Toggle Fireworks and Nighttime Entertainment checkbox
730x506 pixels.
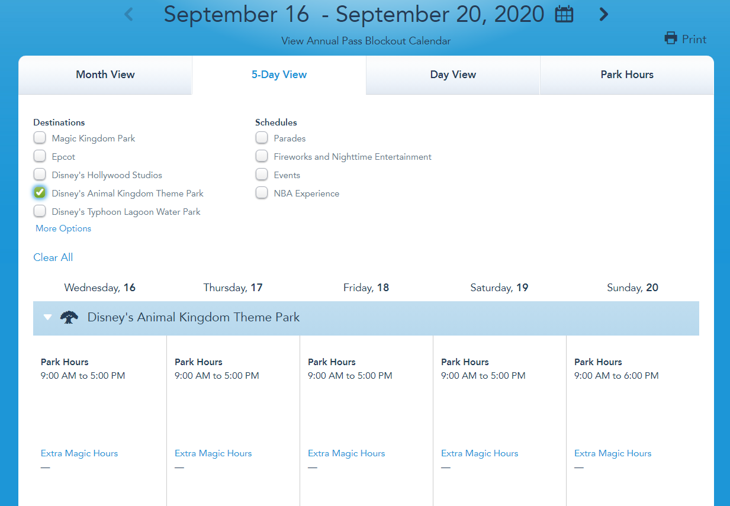[262, 157]
